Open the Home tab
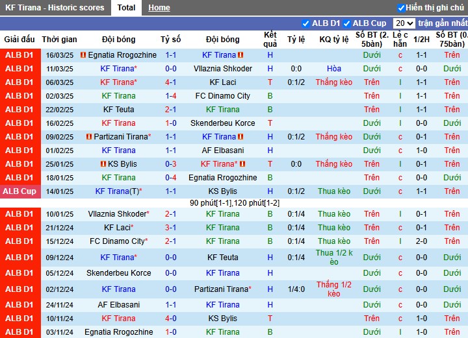Viewport: 468px width, 338px height. (159, 8)
